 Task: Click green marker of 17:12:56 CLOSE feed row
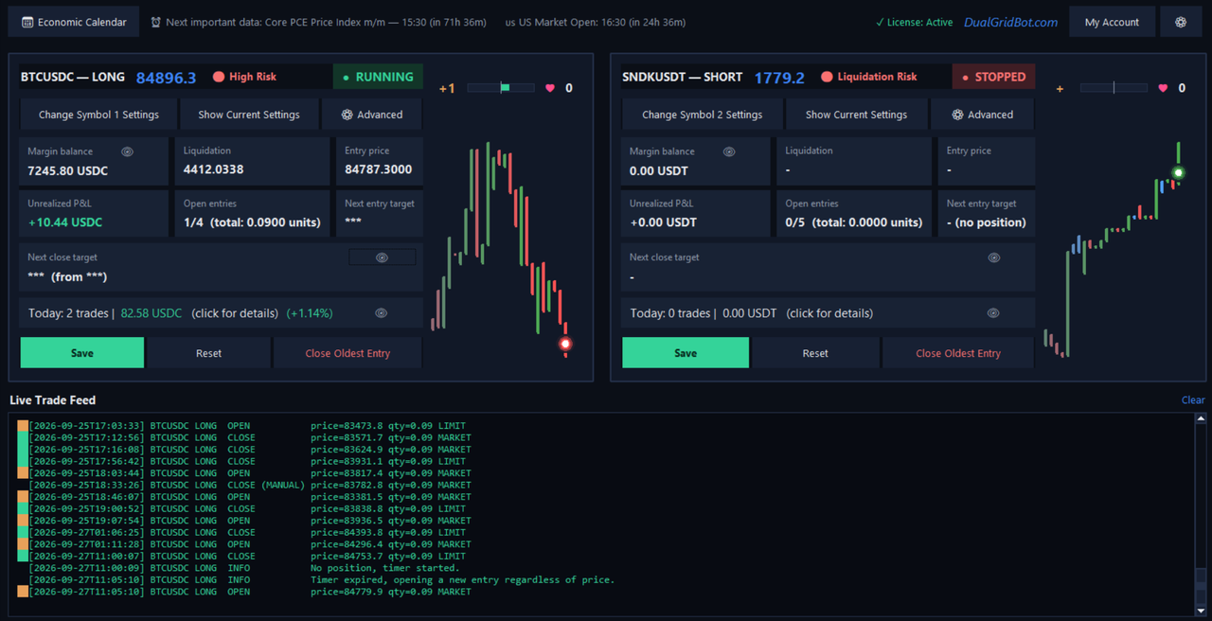click(x=23, y=437)
